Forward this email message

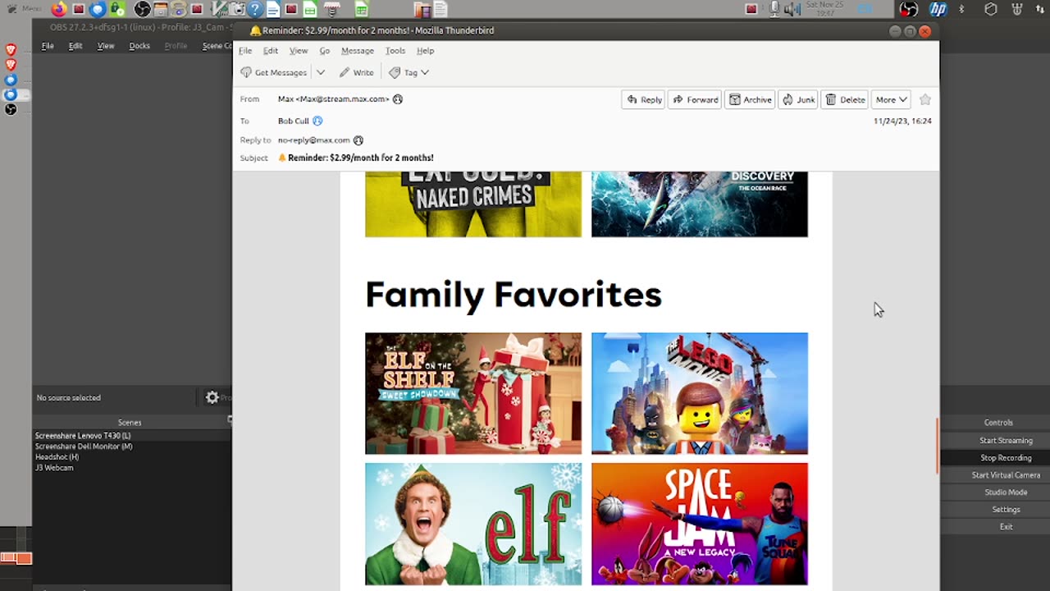[x=695, y=99]
